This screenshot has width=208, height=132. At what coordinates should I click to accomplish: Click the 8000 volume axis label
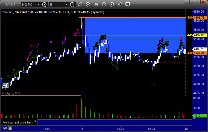click(x=197, y=98)
